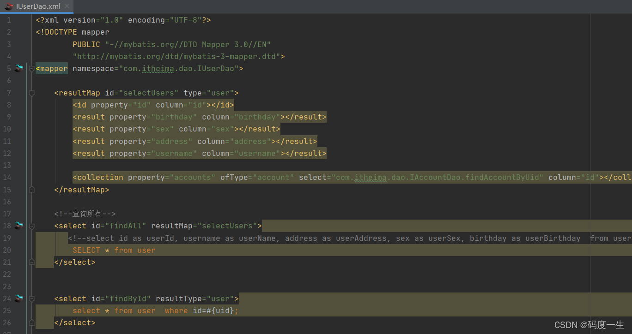Image resolution: width=632 pixels, height=334 pixels.
Task: Collapse the findAll select block
Action: 31,226
